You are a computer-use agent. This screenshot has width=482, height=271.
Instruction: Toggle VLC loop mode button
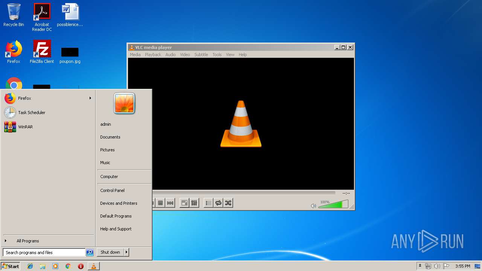point(218,203)
